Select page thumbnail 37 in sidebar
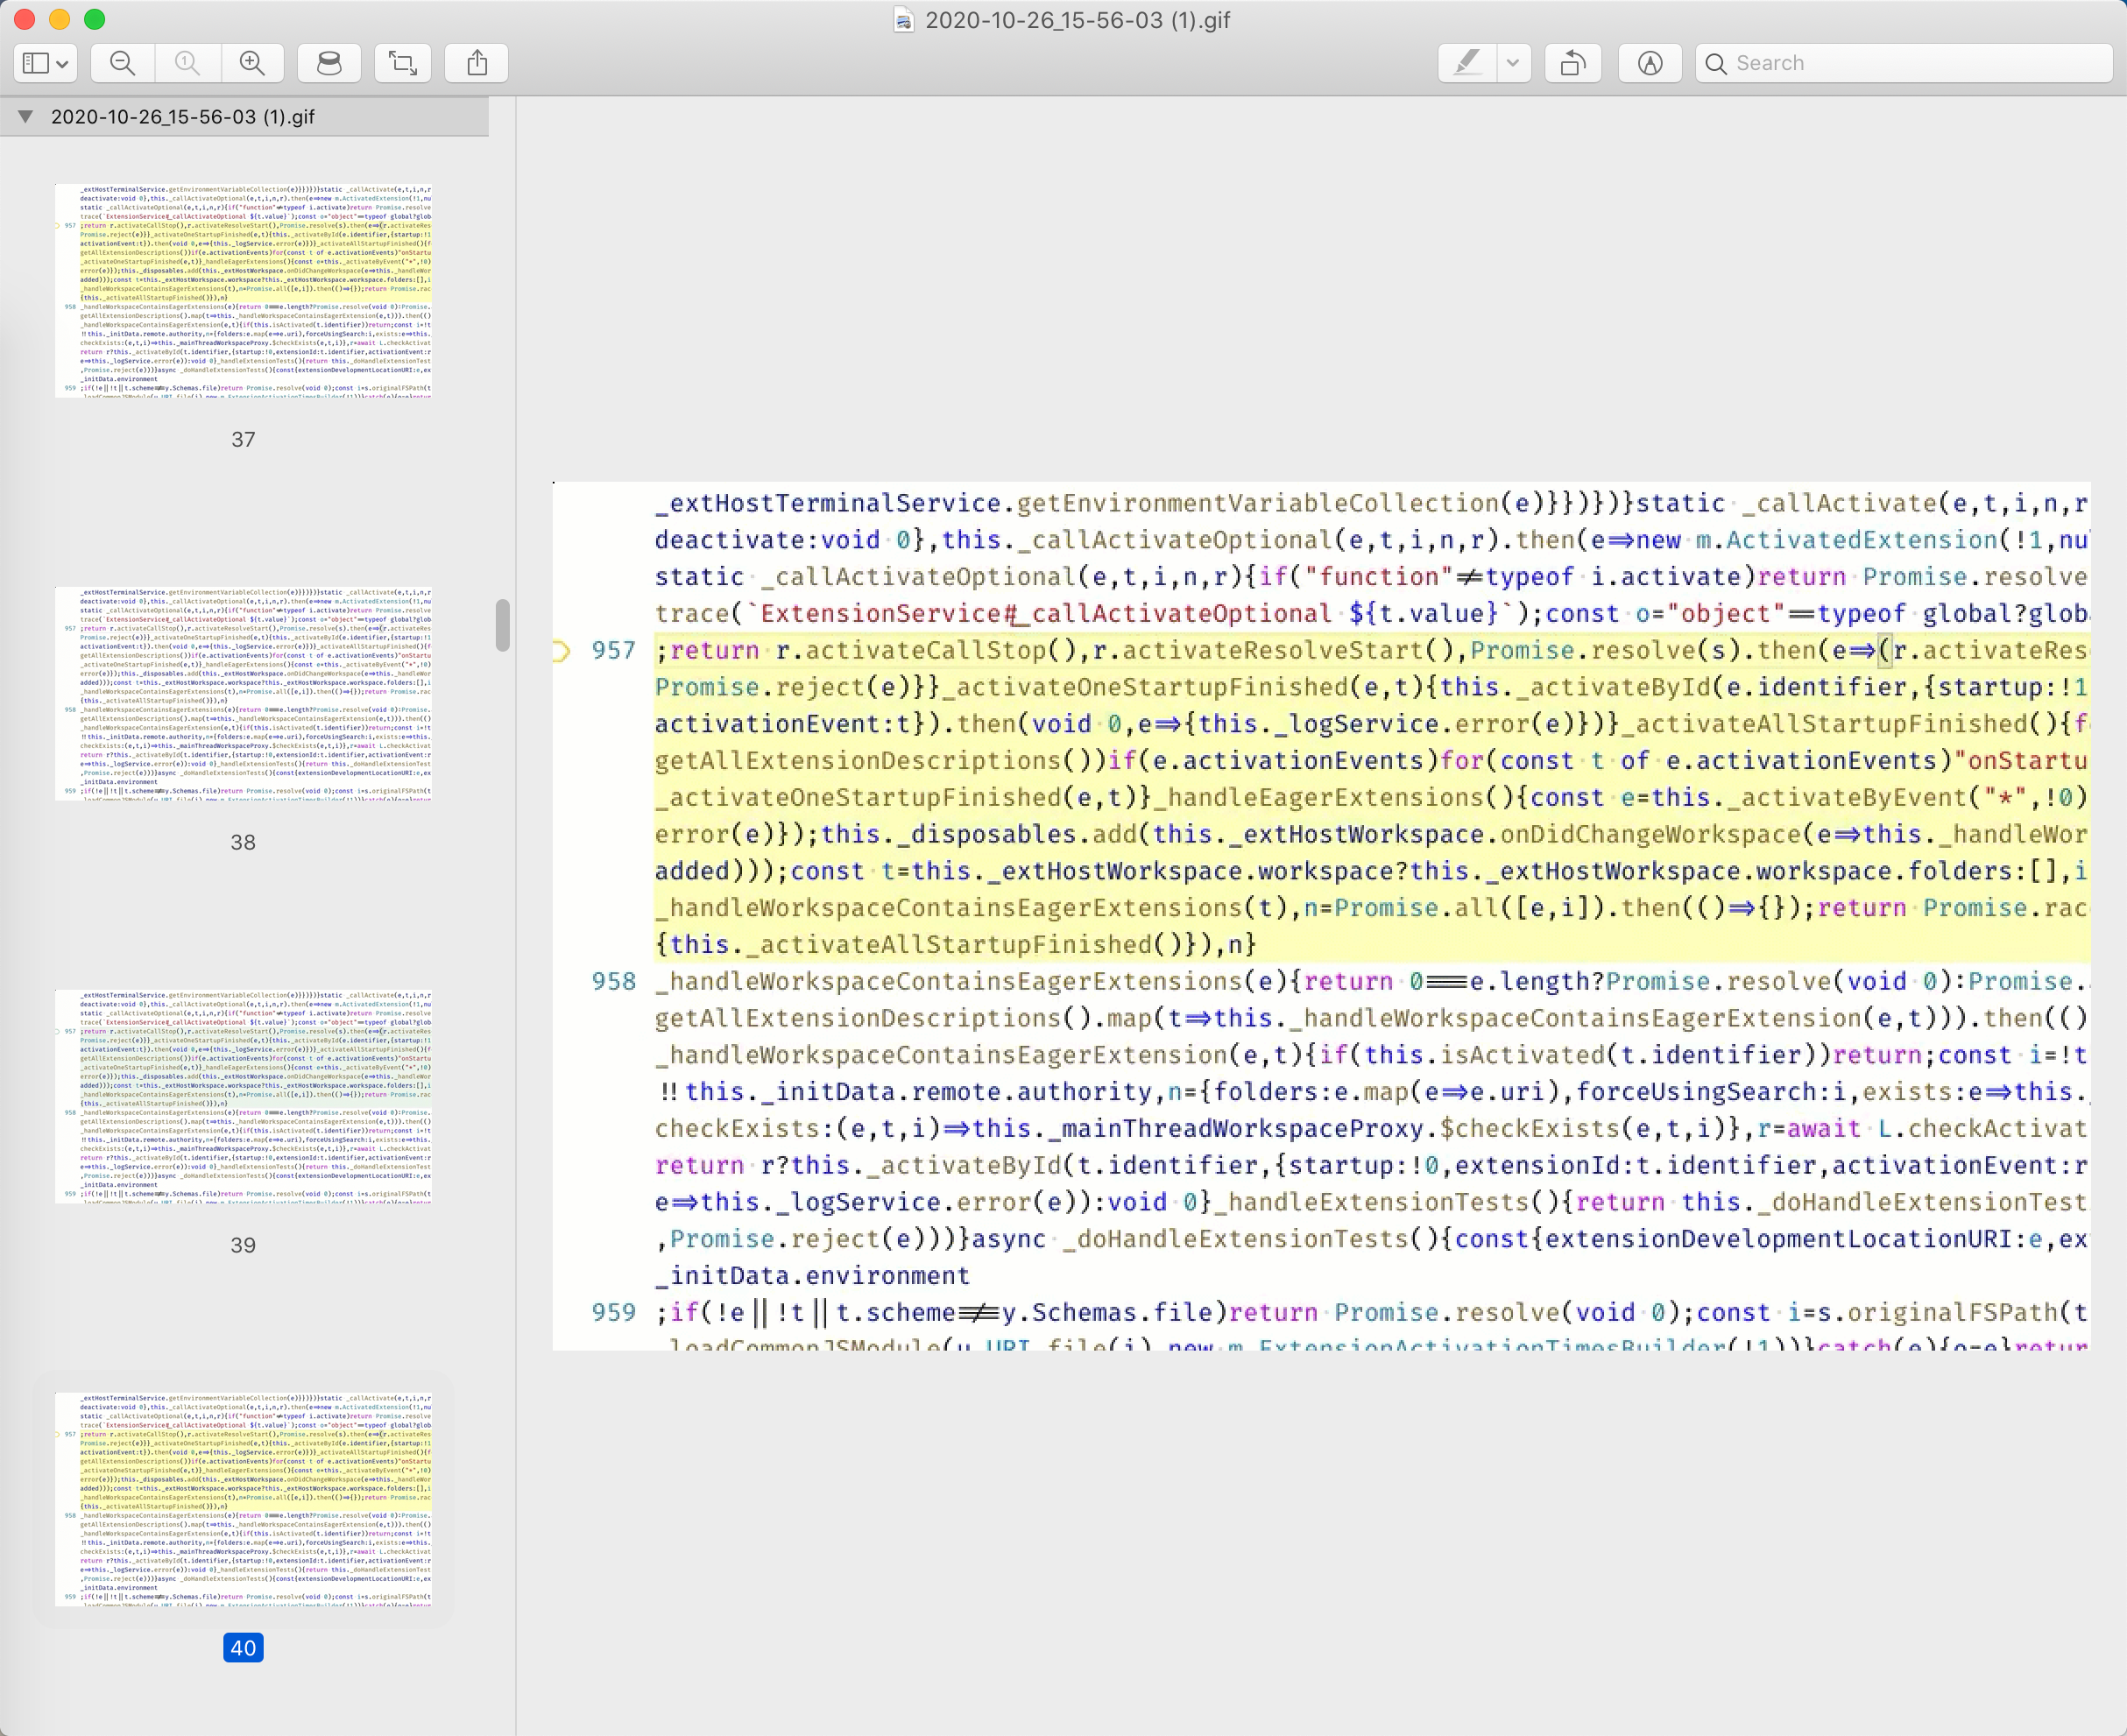The height and width of the screenshot is (1736, 2127). pos(243,290)
